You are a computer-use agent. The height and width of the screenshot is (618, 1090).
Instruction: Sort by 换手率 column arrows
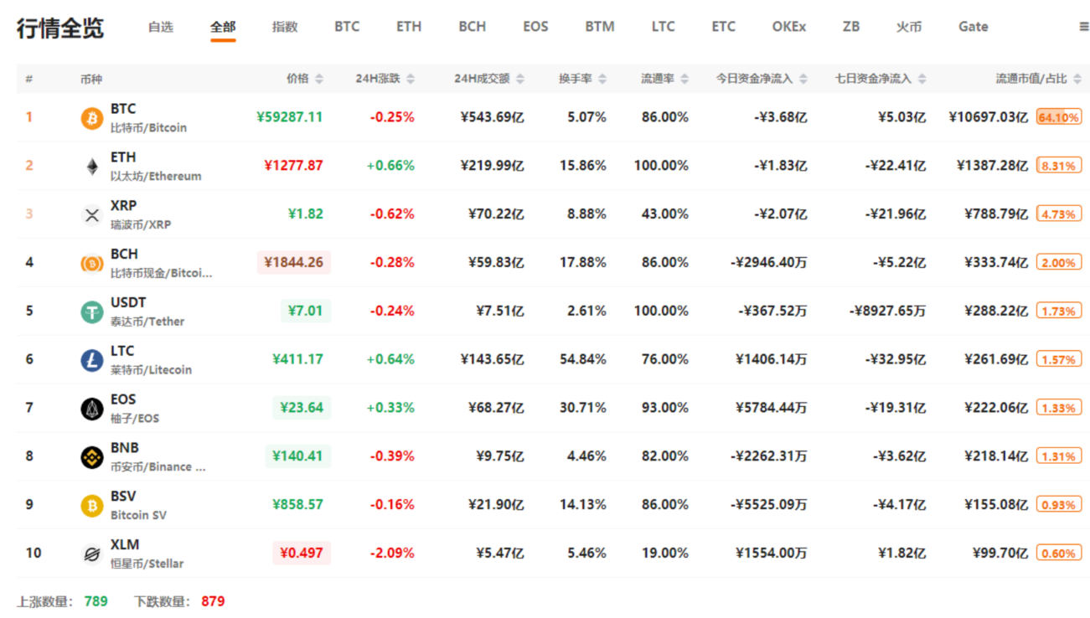click(x=602, y=79)
